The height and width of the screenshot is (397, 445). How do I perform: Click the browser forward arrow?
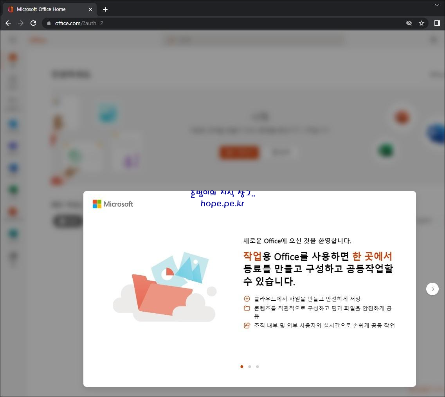[21, 23]
